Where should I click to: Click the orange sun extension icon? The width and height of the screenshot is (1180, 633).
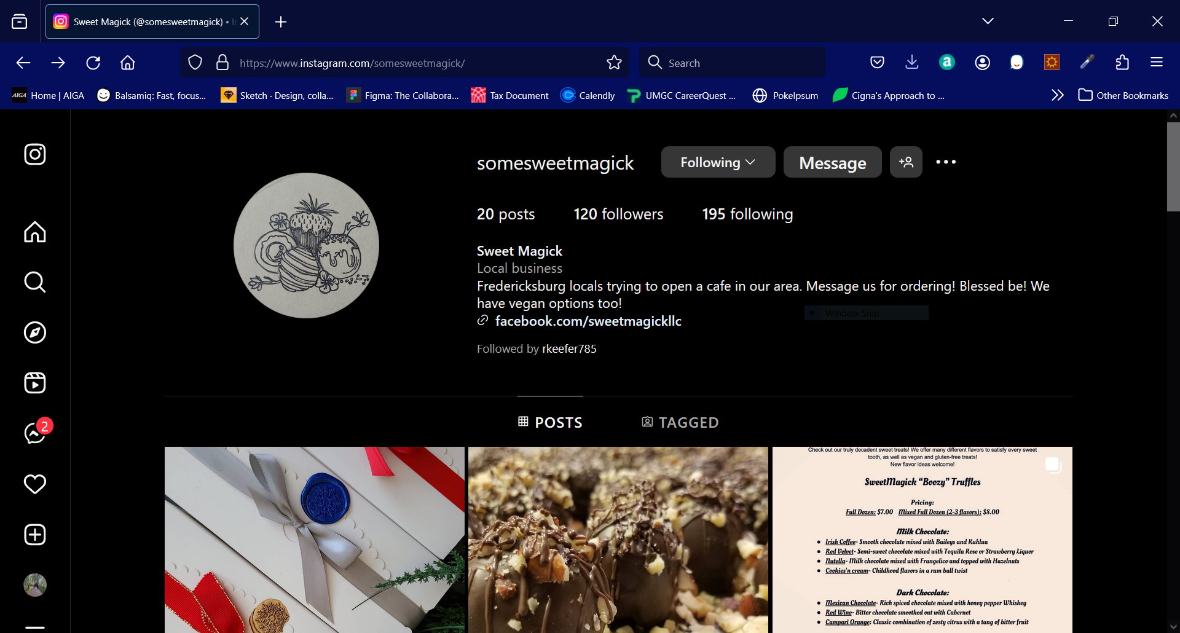1052,62
